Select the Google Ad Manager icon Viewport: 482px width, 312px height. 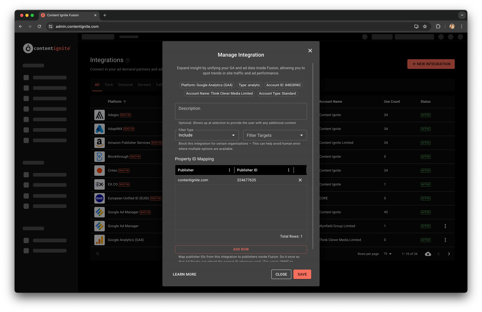[100, 212]
